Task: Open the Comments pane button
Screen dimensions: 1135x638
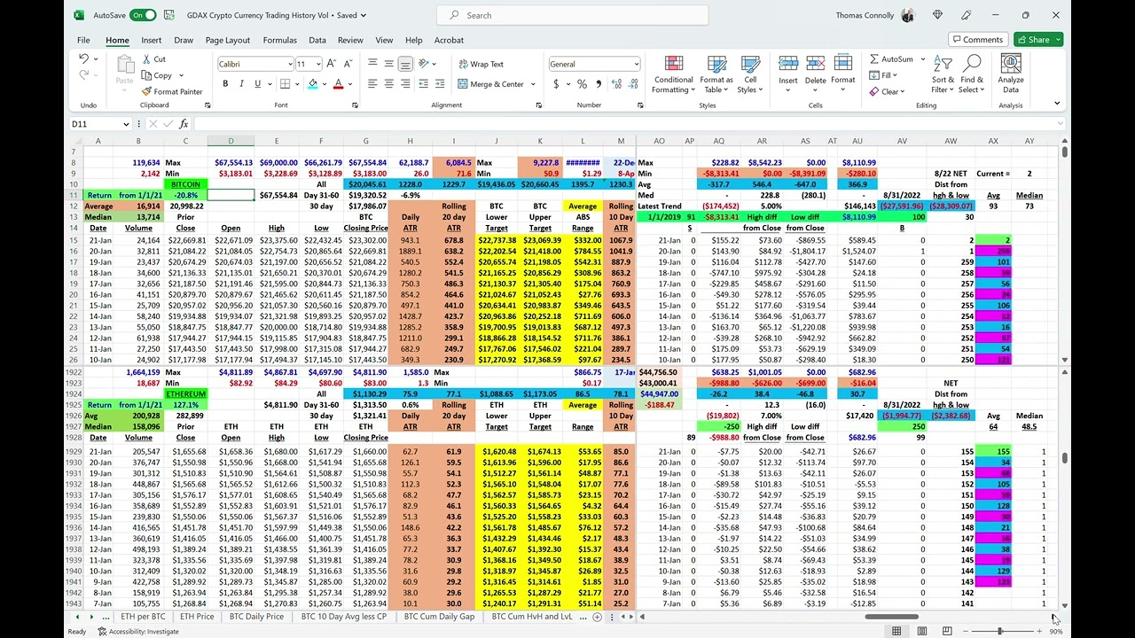Action: coord(977,40)
